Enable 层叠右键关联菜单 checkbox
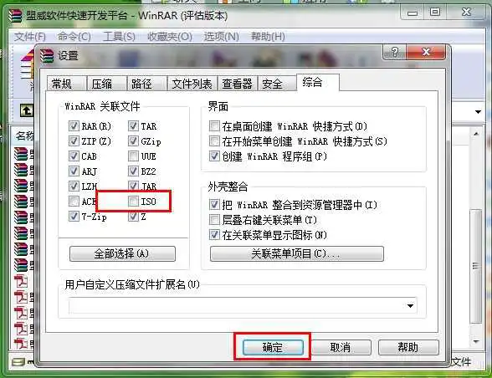The image size is (492, 378). pos(214,220)
